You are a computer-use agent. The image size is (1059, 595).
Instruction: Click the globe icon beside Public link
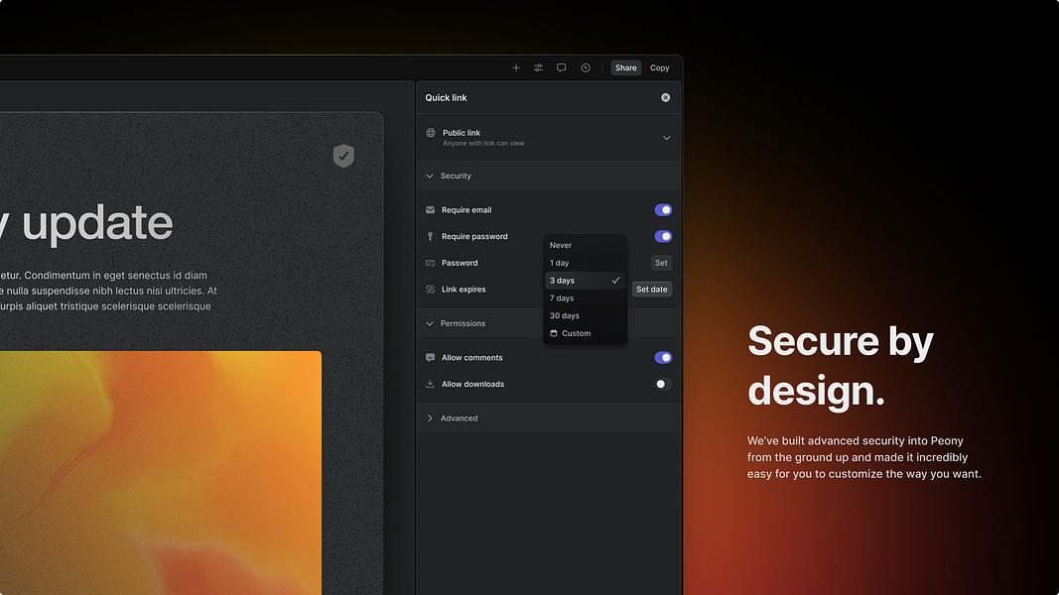tap(430, 133)
